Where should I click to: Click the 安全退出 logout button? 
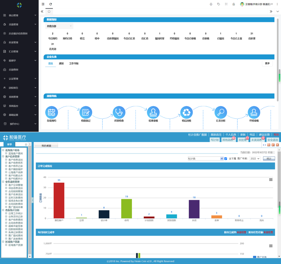(x=273, y=140)
